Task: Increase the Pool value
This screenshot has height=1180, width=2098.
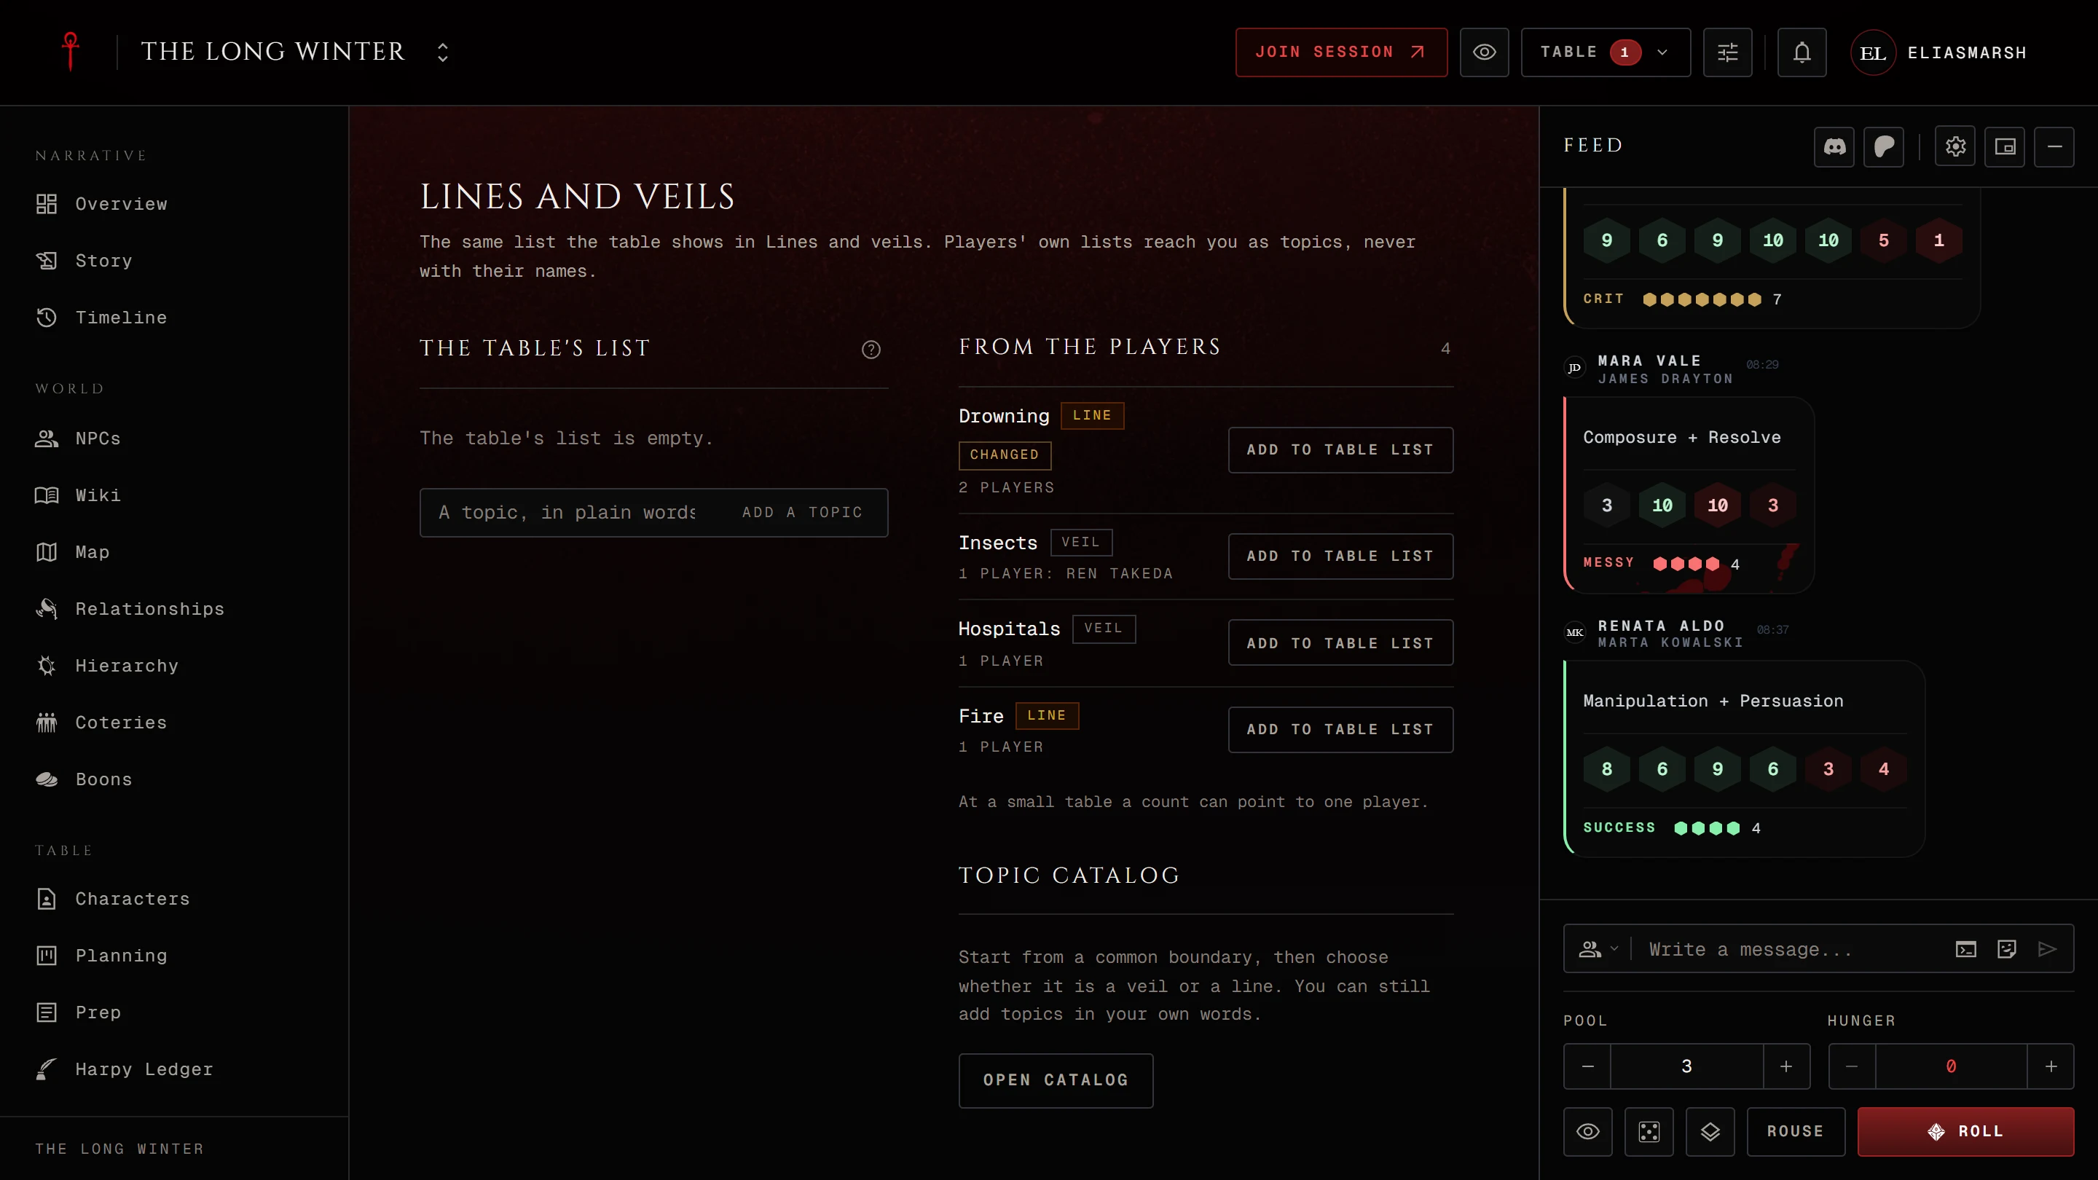Action: [1785, 1066]
